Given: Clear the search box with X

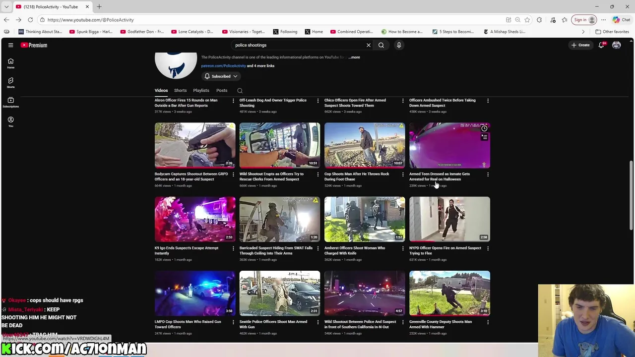Looking at the screenshot, I should [369, 45].
